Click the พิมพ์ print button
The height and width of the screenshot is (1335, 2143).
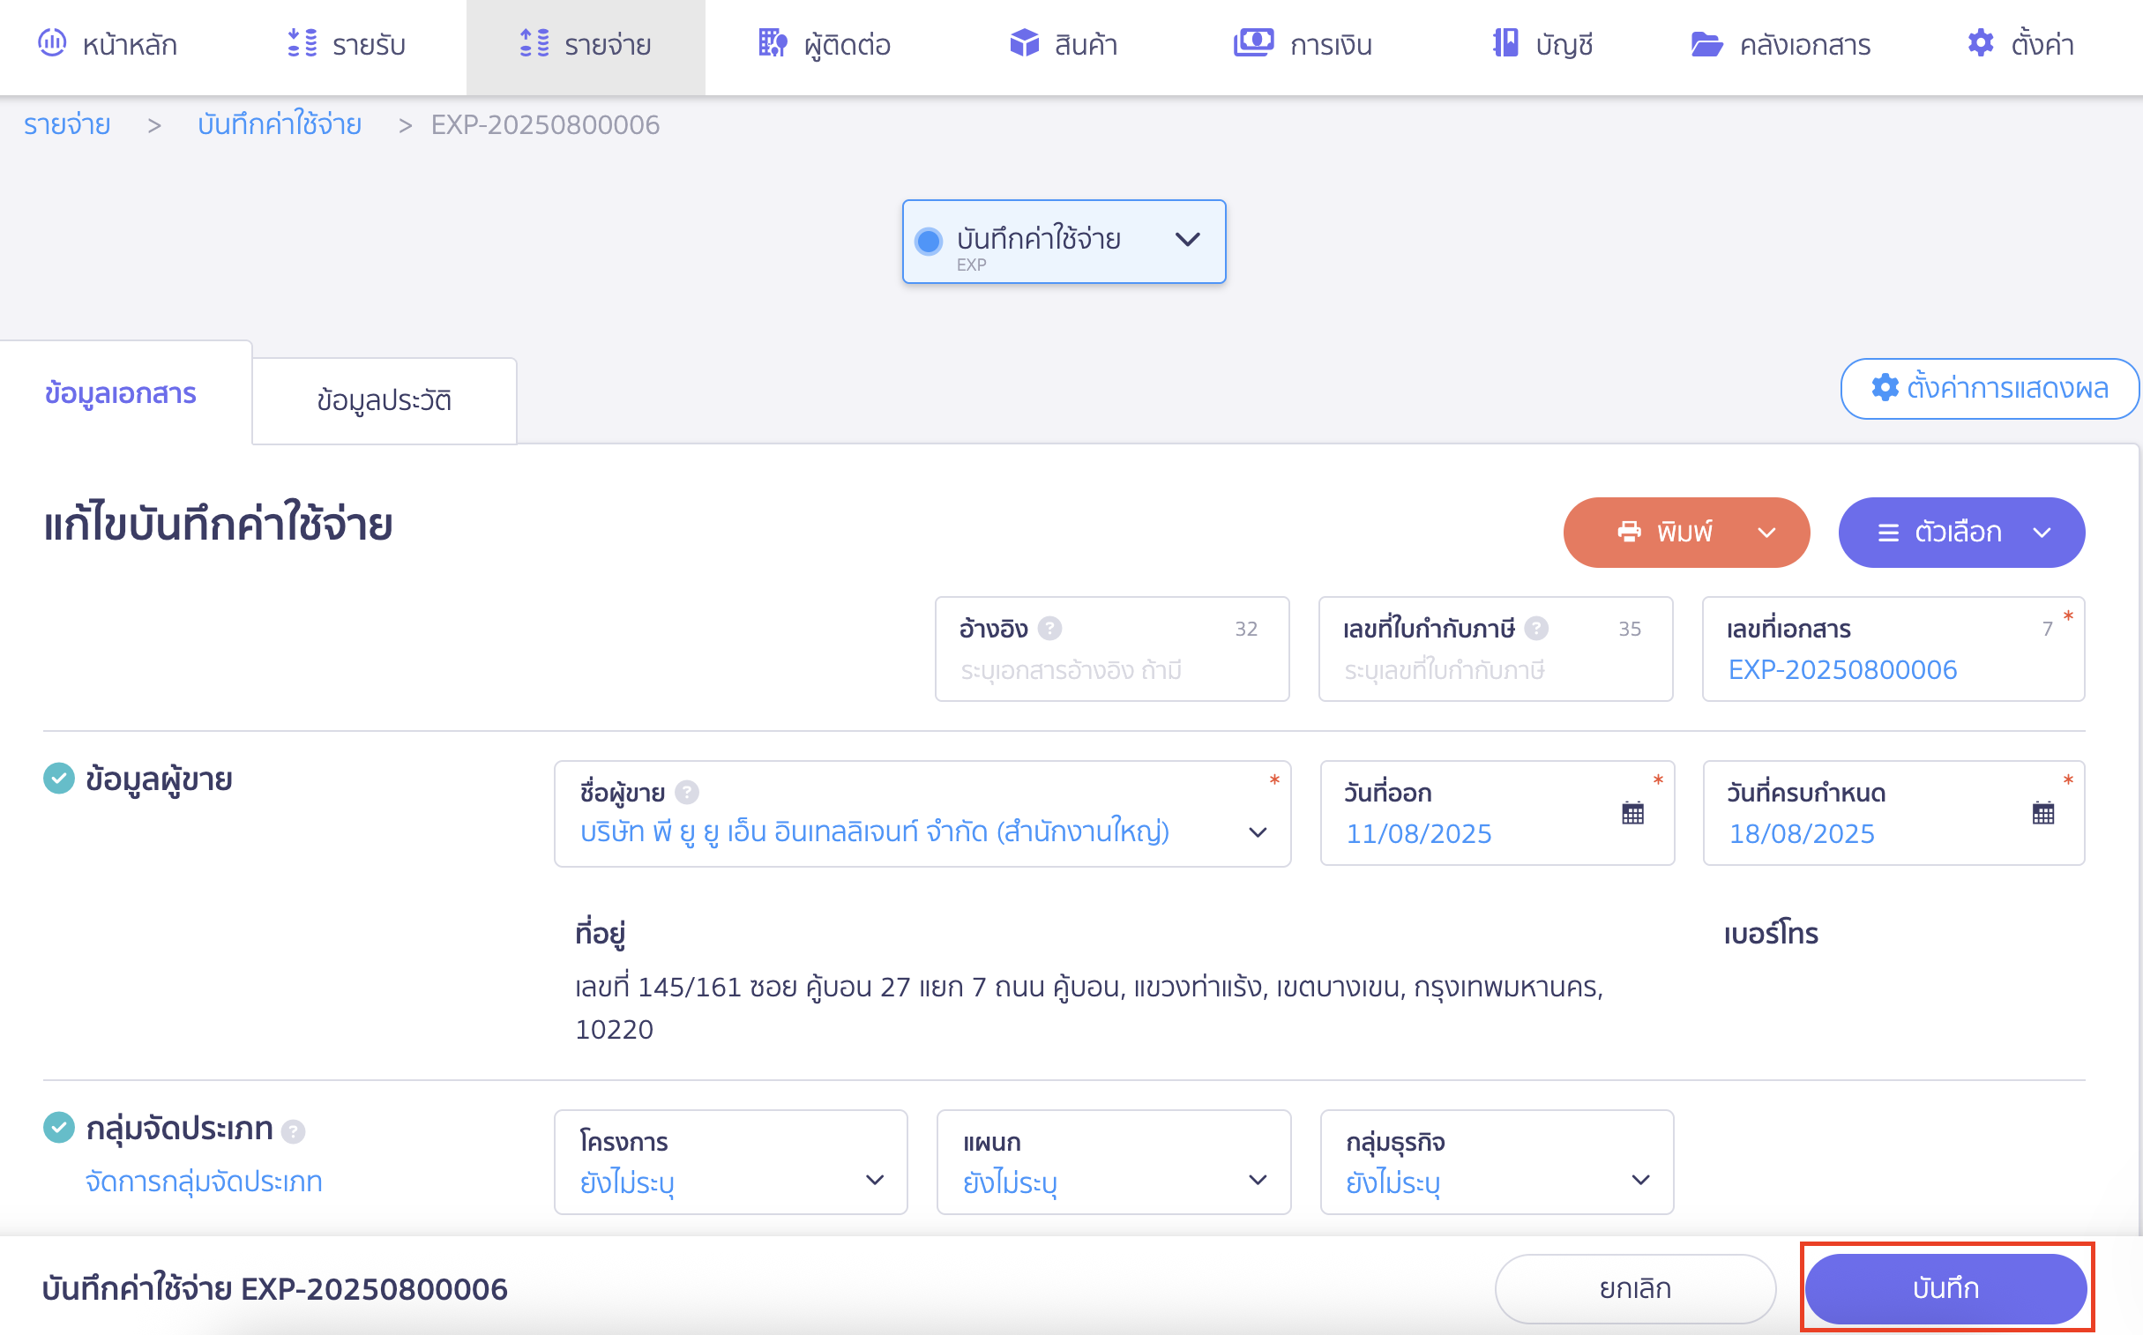(x=1685, y=533)
